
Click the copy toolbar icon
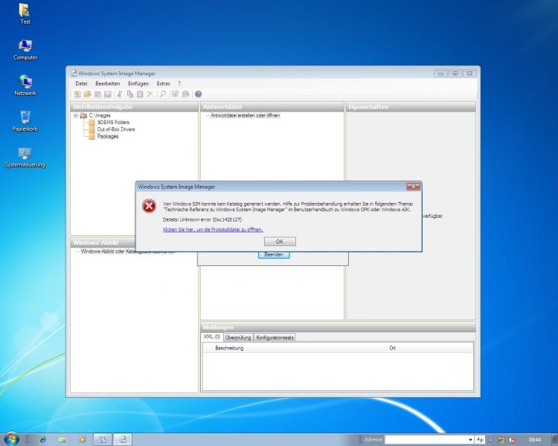click(130, 94)
